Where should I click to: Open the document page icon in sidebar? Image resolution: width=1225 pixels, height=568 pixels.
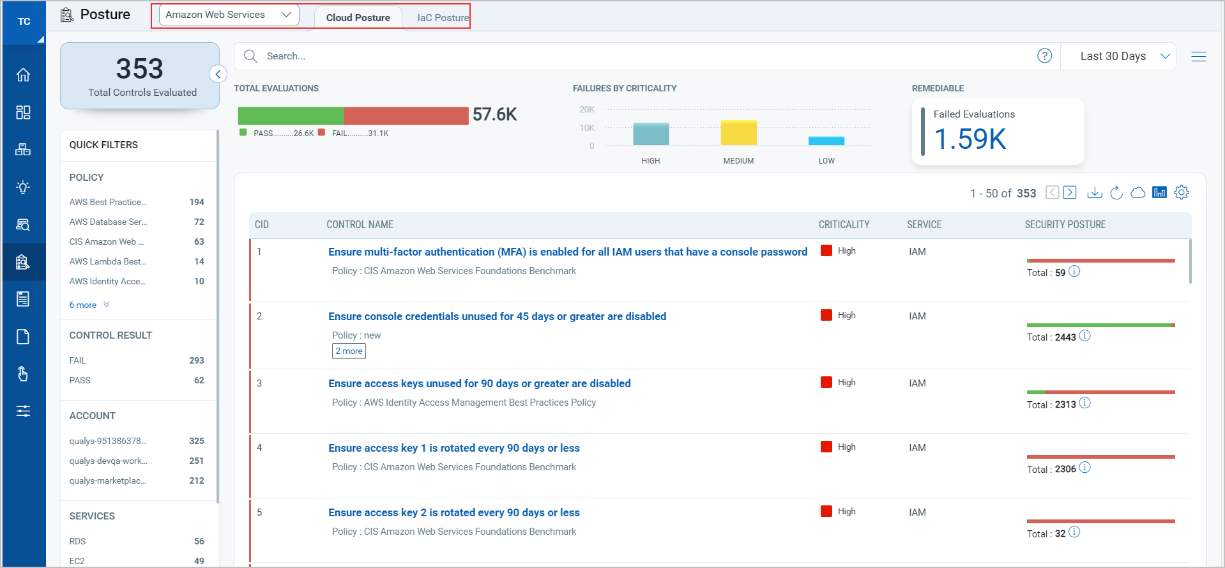(x=23, y=337)
